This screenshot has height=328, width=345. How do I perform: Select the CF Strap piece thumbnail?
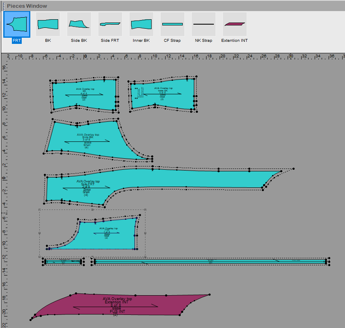click(x=172, y=24)
